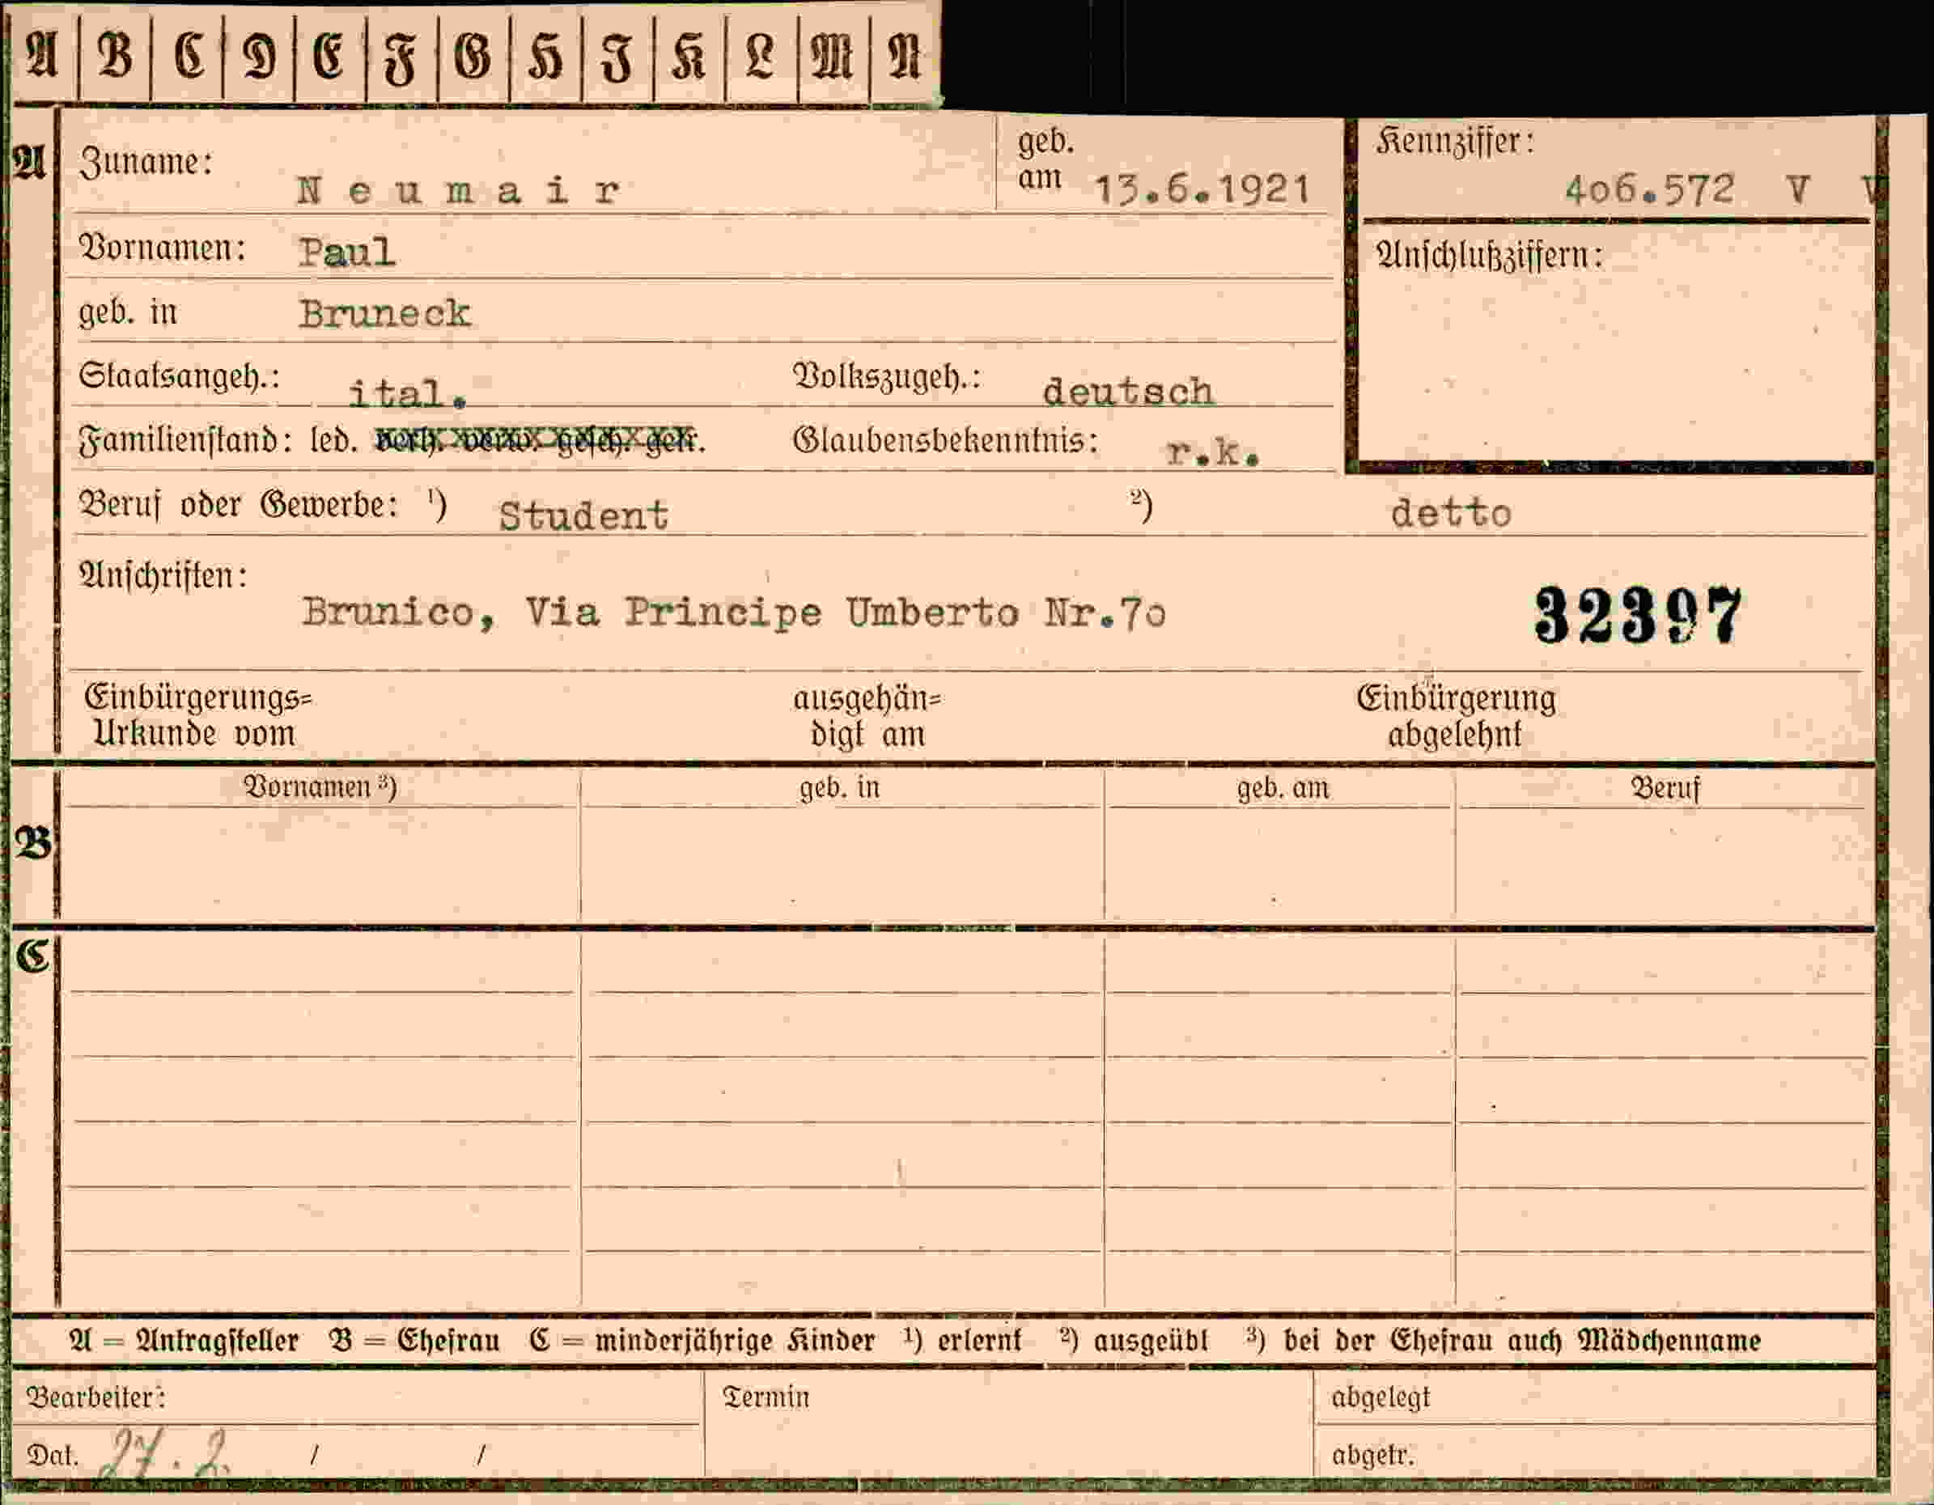
Task: Select the Kennziffer number '406.572'
Action: 1649,190
